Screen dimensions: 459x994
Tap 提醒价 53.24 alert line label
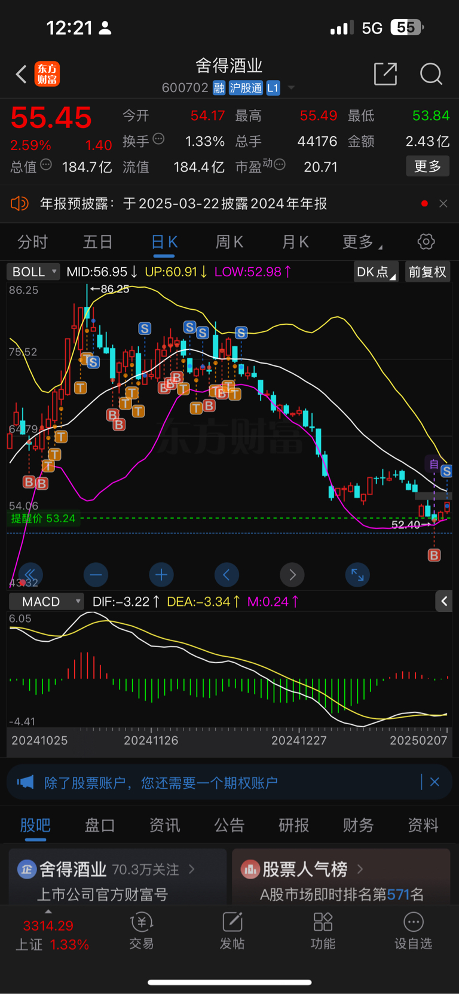coord(43,519)
